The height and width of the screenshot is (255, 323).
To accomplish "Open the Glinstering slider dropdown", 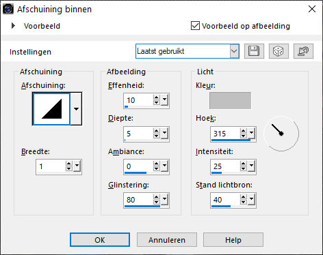I will [x=165, y=200].
